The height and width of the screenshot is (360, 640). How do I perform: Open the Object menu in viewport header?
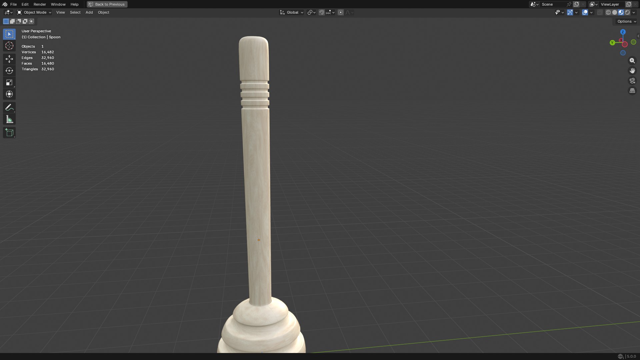(x=103, y=12)
